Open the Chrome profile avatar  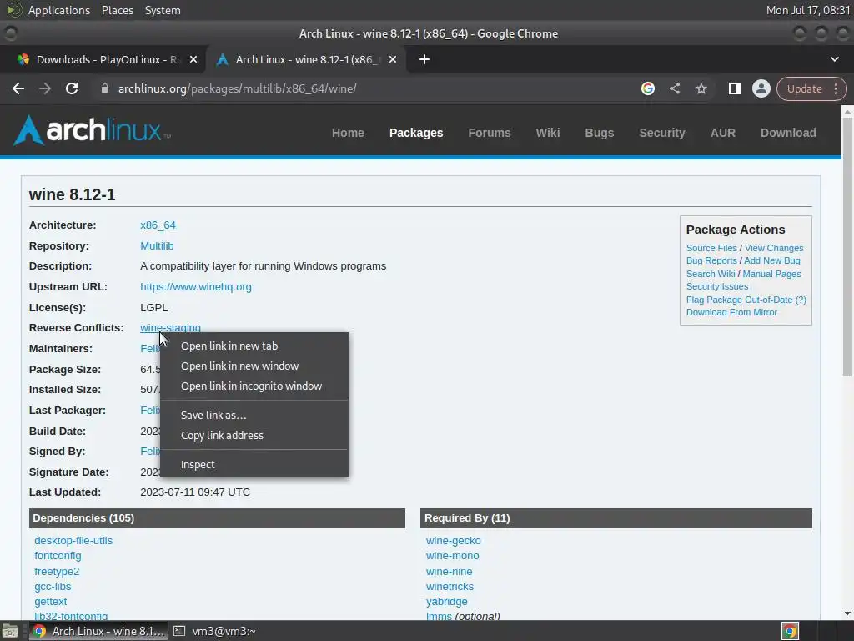click(x=761, y=88)
